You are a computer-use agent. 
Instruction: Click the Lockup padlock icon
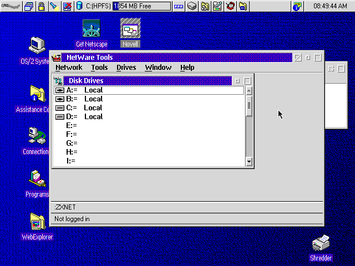[42, 6]
